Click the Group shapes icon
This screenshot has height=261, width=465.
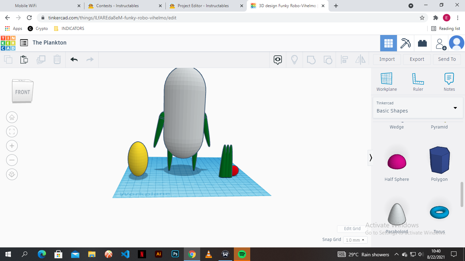[x=311, y=60]
